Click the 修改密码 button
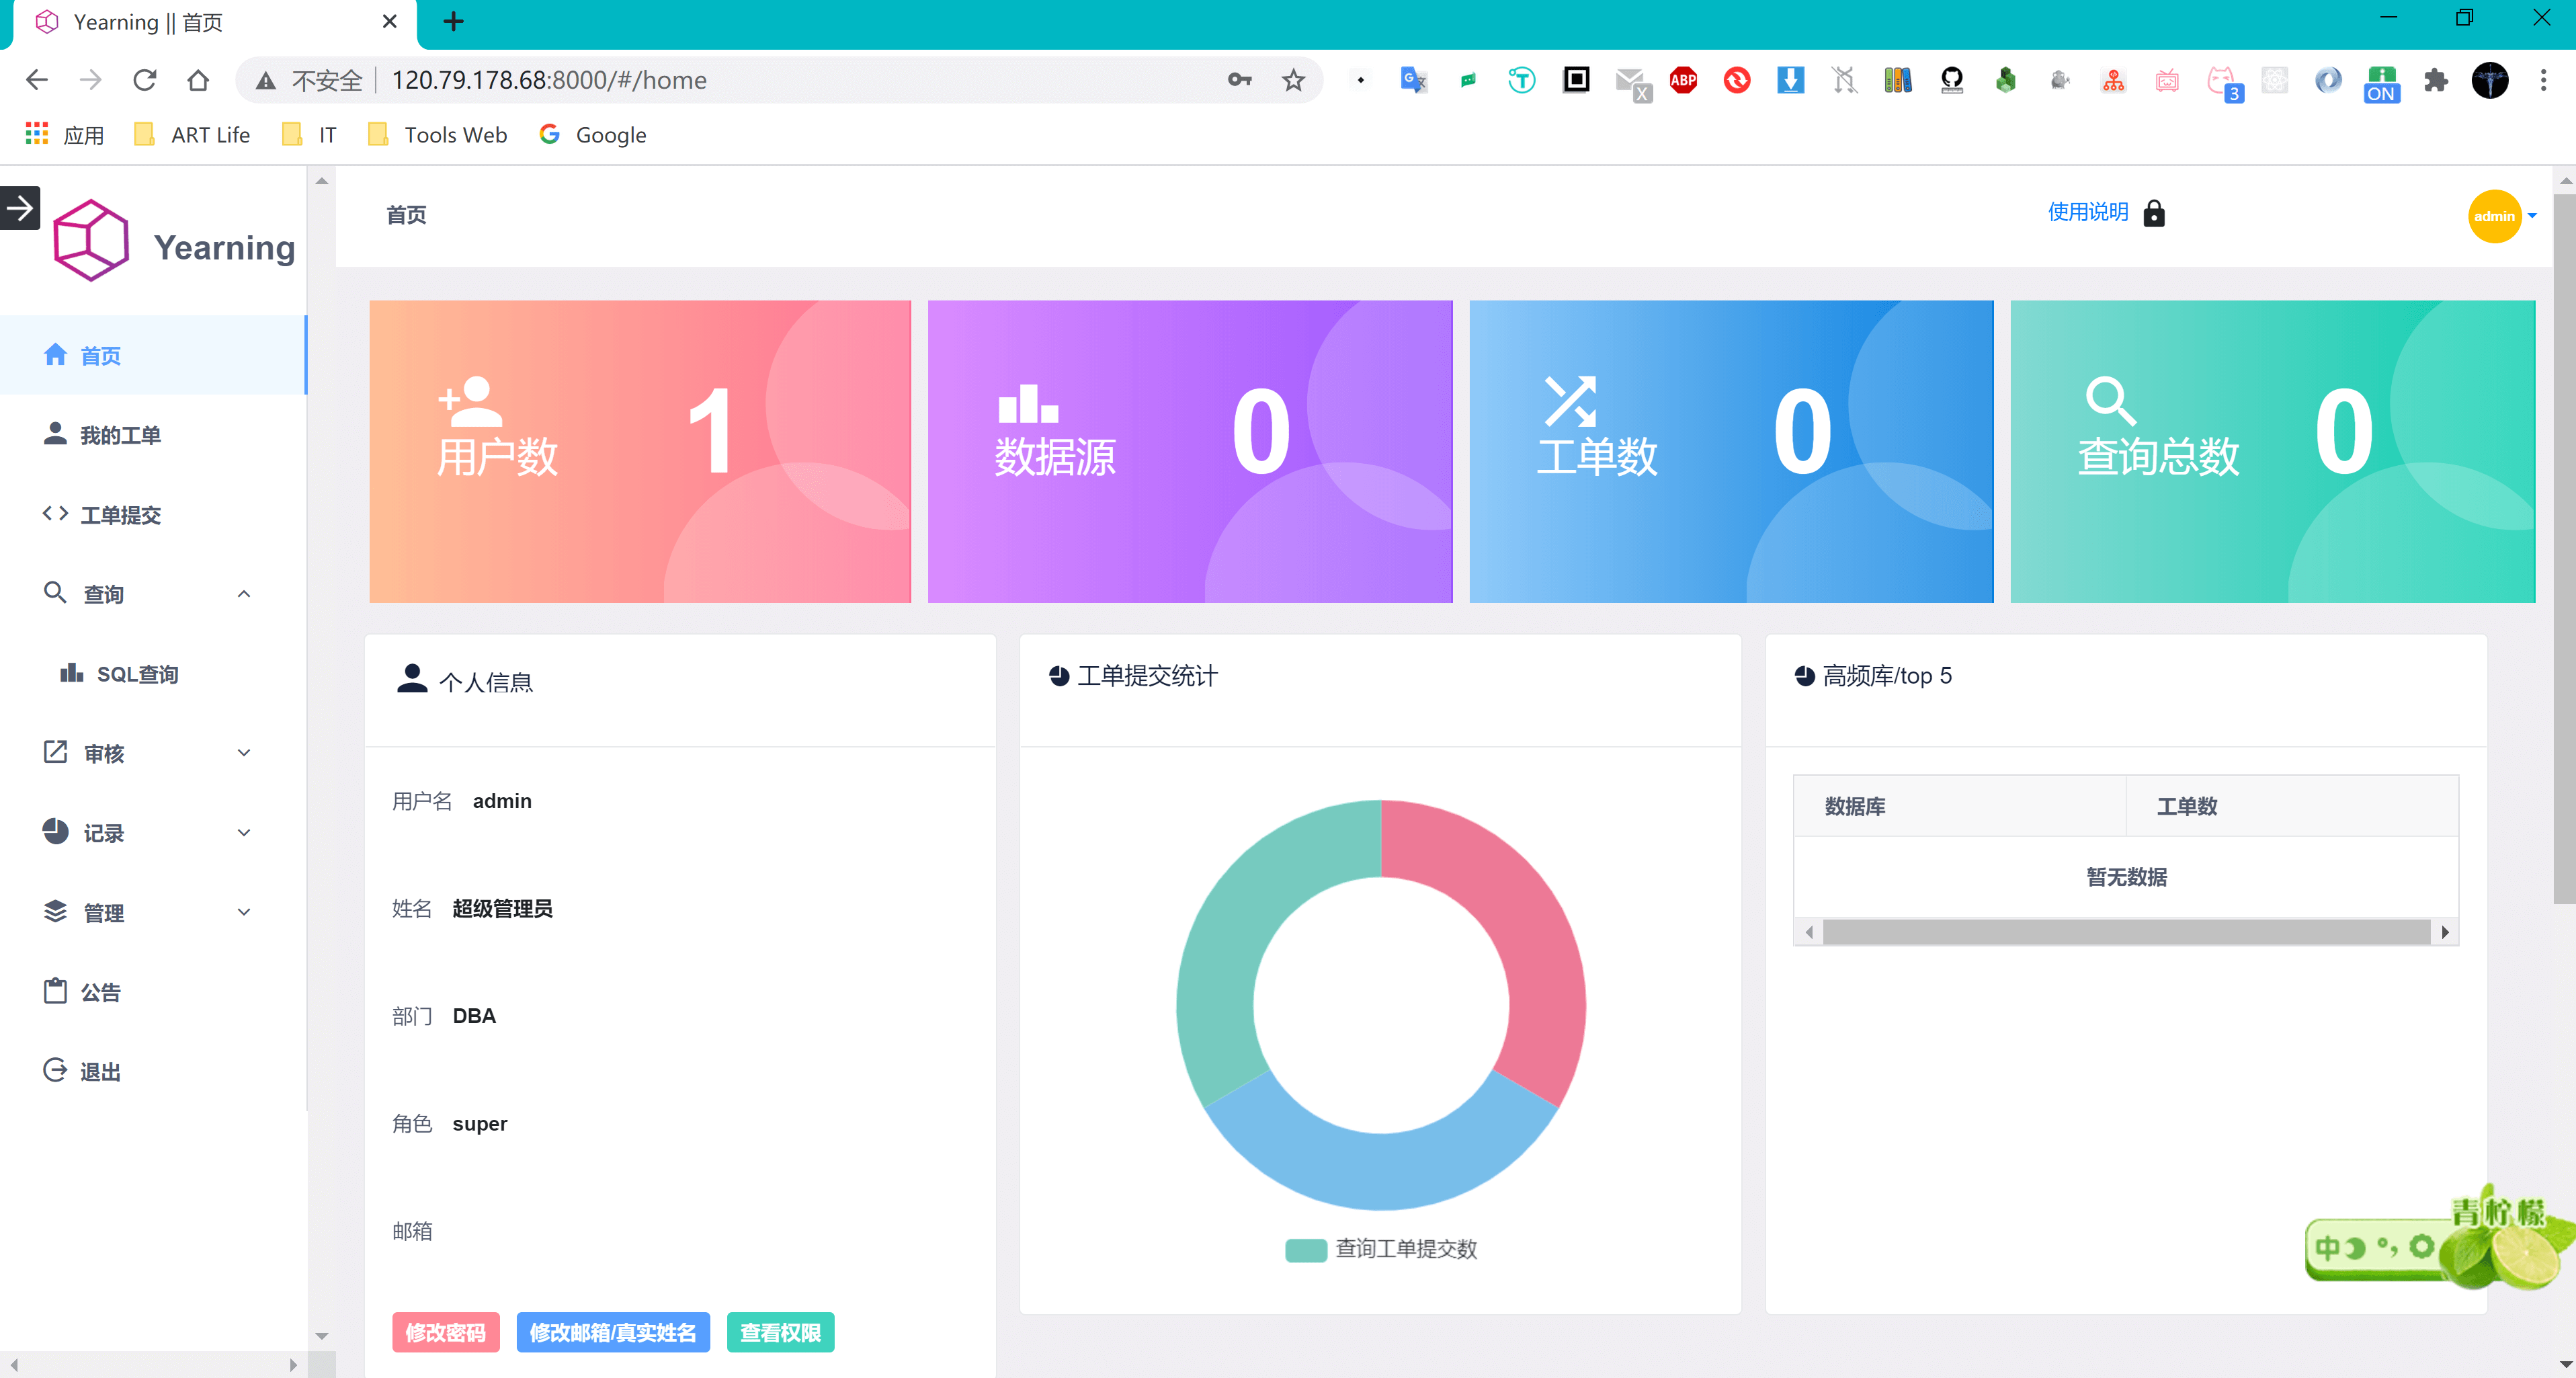Screen dimensions: 2576x1378 click(x=445, y=1332)
